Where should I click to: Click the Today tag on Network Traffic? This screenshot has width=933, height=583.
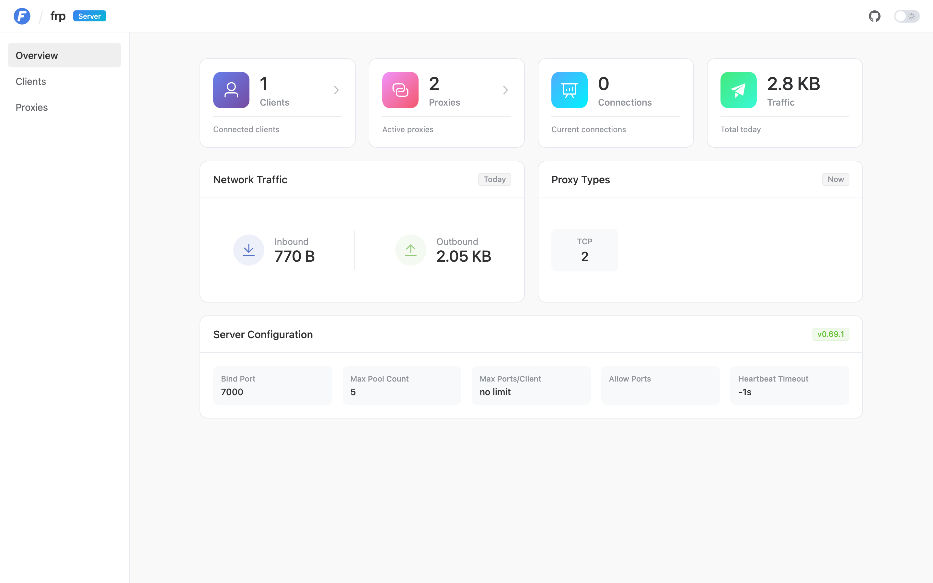(x=494, y=179)
